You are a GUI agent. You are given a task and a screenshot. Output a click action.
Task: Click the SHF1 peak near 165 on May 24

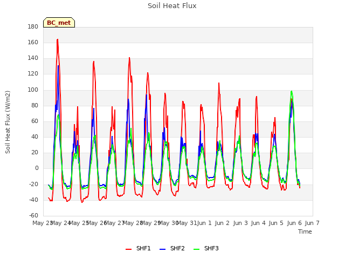(x=58, y=39)
